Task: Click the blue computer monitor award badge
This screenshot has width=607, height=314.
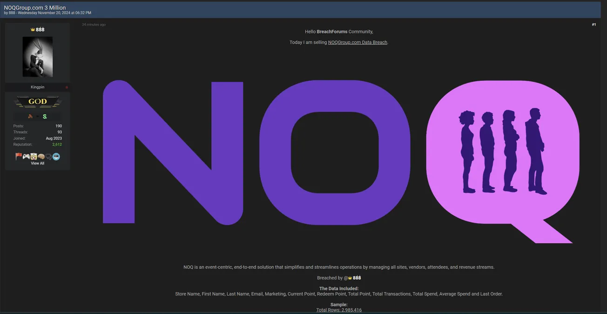Action: click(x=56, y=157)
